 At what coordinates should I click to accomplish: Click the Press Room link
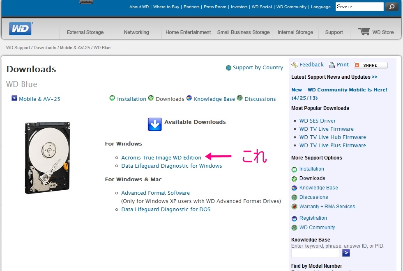tap(215, 7)
